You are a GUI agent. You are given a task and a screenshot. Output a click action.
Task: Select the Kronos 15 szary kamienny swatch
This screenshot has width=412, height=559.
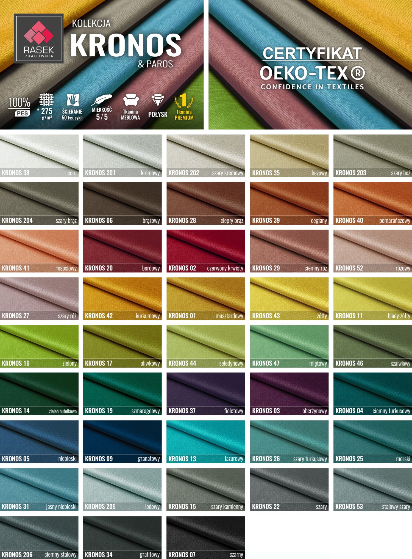click(206, 489)
